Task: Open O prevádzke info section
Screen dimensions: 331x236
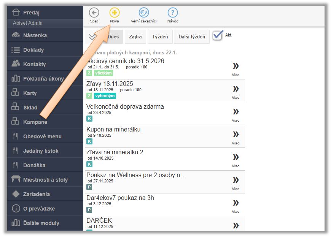Action: pyautogui.click(x=39, y=209)
